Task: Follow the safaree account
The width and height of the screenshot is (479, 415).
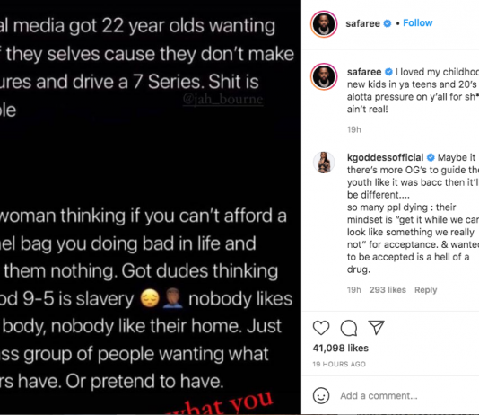Action: (418, 23)
